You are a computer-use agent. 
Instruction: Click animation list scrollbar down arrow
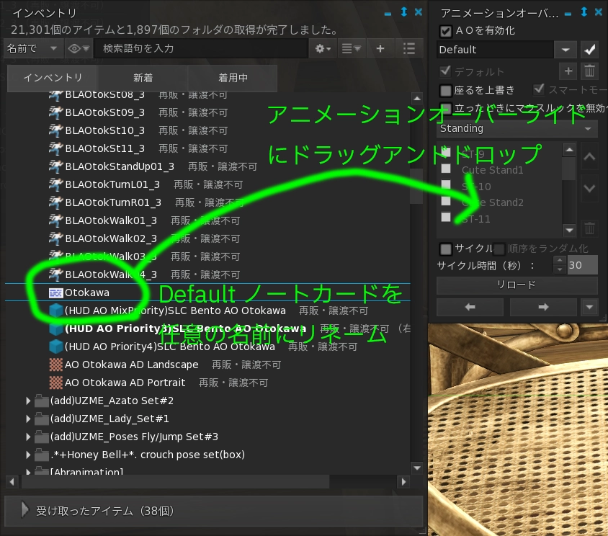[x=569, y=230]
